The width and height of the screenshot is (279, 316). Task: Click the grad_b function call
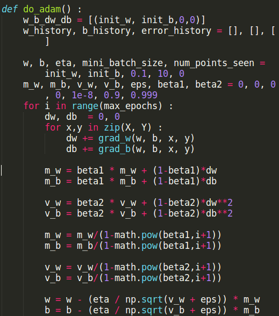pyautogui.click(x=115, y=149)
